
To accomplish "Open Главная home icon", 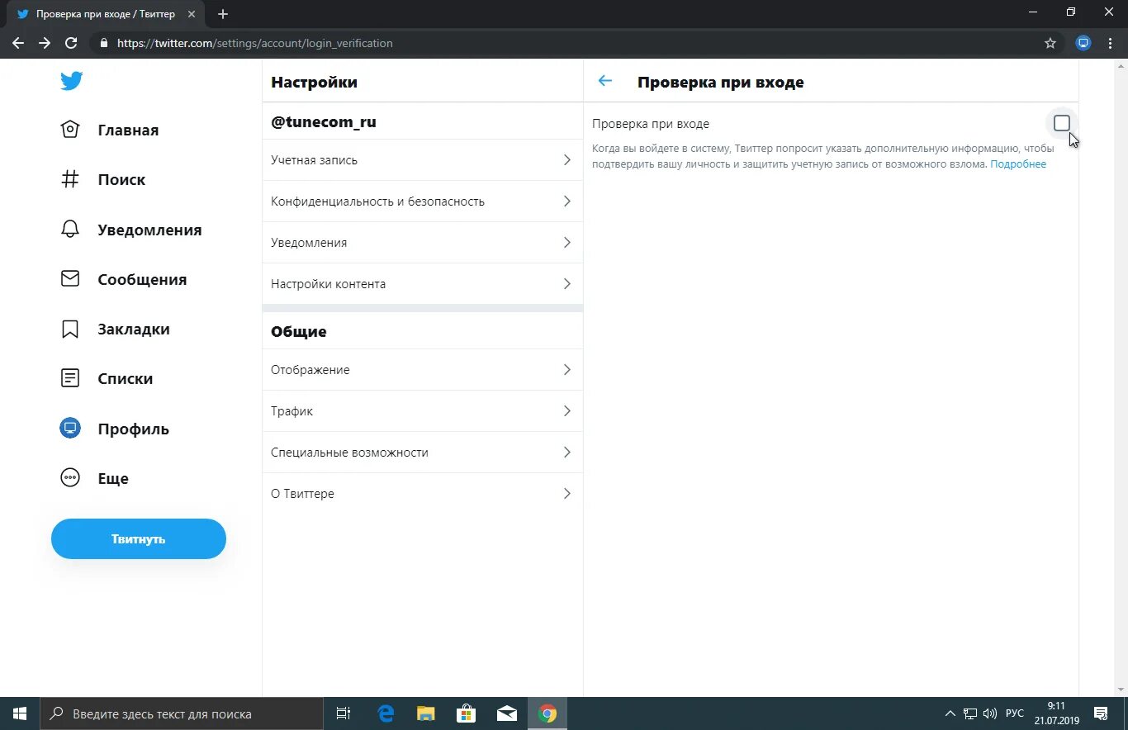I will 70,130.
